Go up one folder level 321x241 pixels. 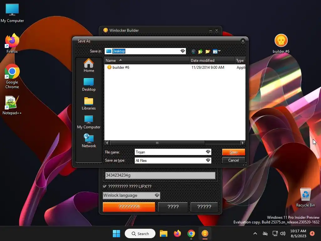[x=200, y=51]
